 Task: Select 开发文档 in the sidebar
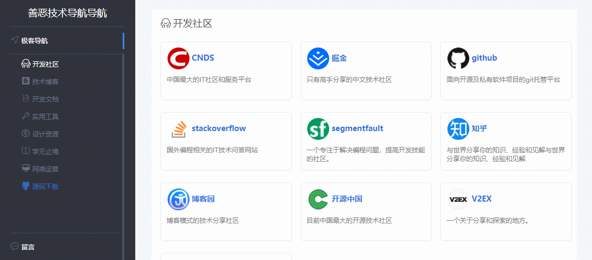45,99
